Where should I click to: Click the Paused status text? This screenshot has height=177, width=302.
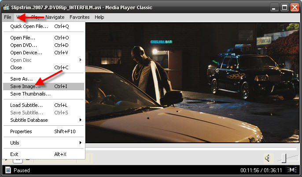click(x=22, y=170)
